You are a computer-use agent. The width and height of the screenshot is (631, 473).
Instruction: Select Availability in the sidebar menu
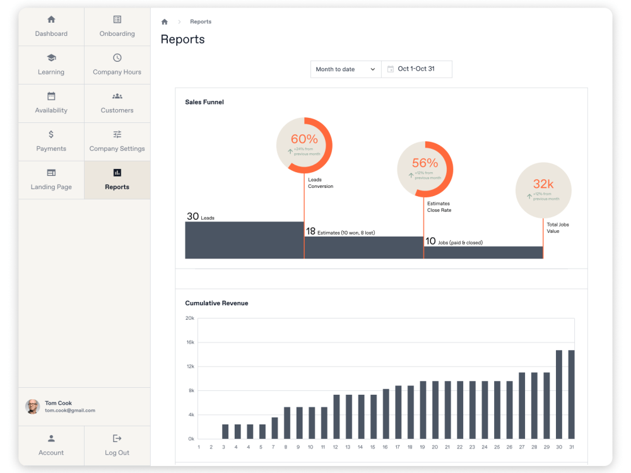[x=50, y=103]
